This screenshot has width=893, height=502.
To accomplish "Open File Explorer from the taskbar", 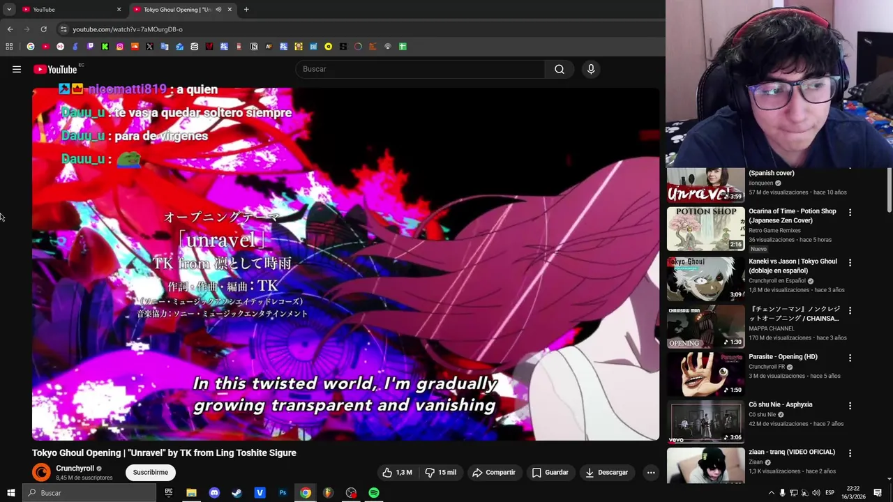I will tap(191, 493).
